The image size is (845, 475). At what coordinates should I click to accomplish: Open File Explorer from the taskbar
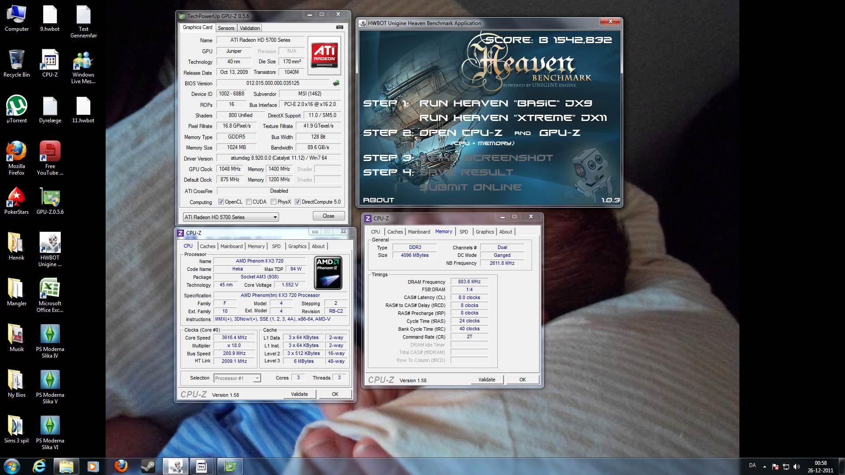pyautogui.click(x=66, y=466)
